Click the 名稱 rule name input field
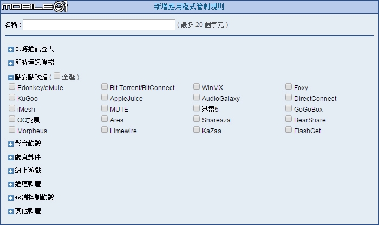Viewport: 379px width, 225px height. tap(99, 25)
